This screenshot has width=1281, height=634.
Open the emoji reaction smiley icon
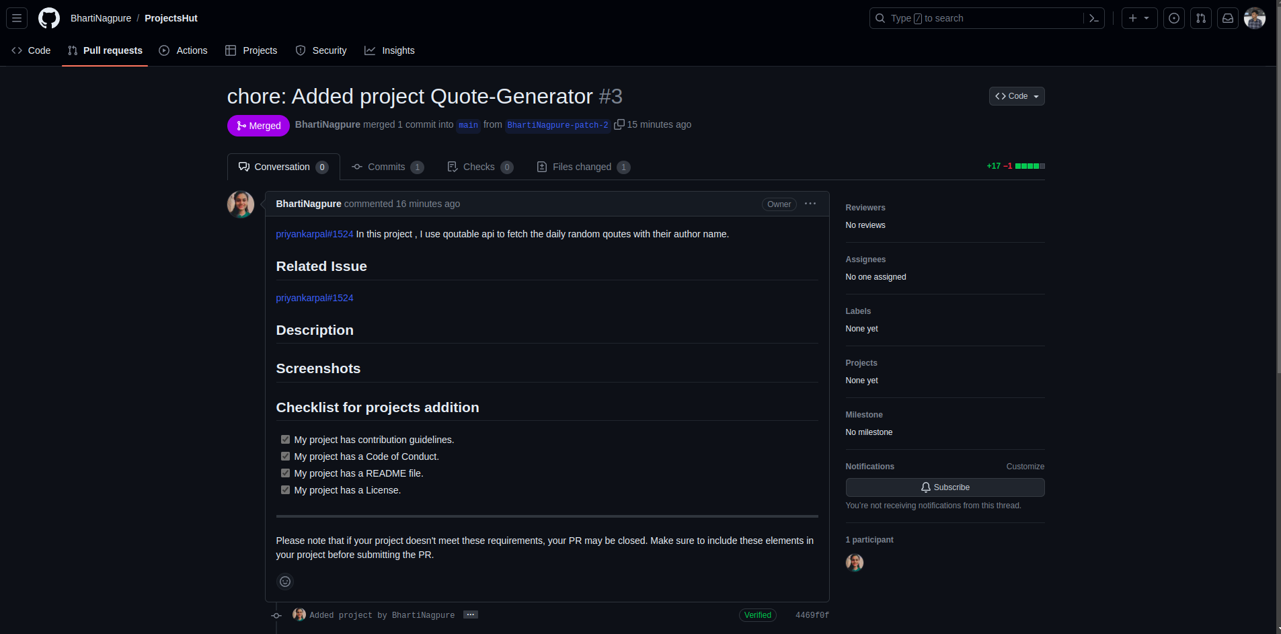click(x=284, y=581)
